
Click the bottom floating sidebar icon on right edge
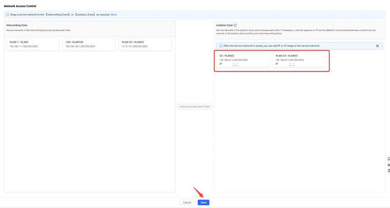(x=389, y=171)
